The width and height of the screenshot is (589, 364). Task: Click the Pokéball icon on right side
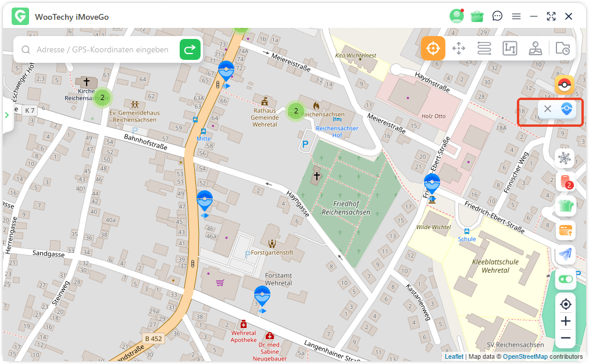click(564, 85)
